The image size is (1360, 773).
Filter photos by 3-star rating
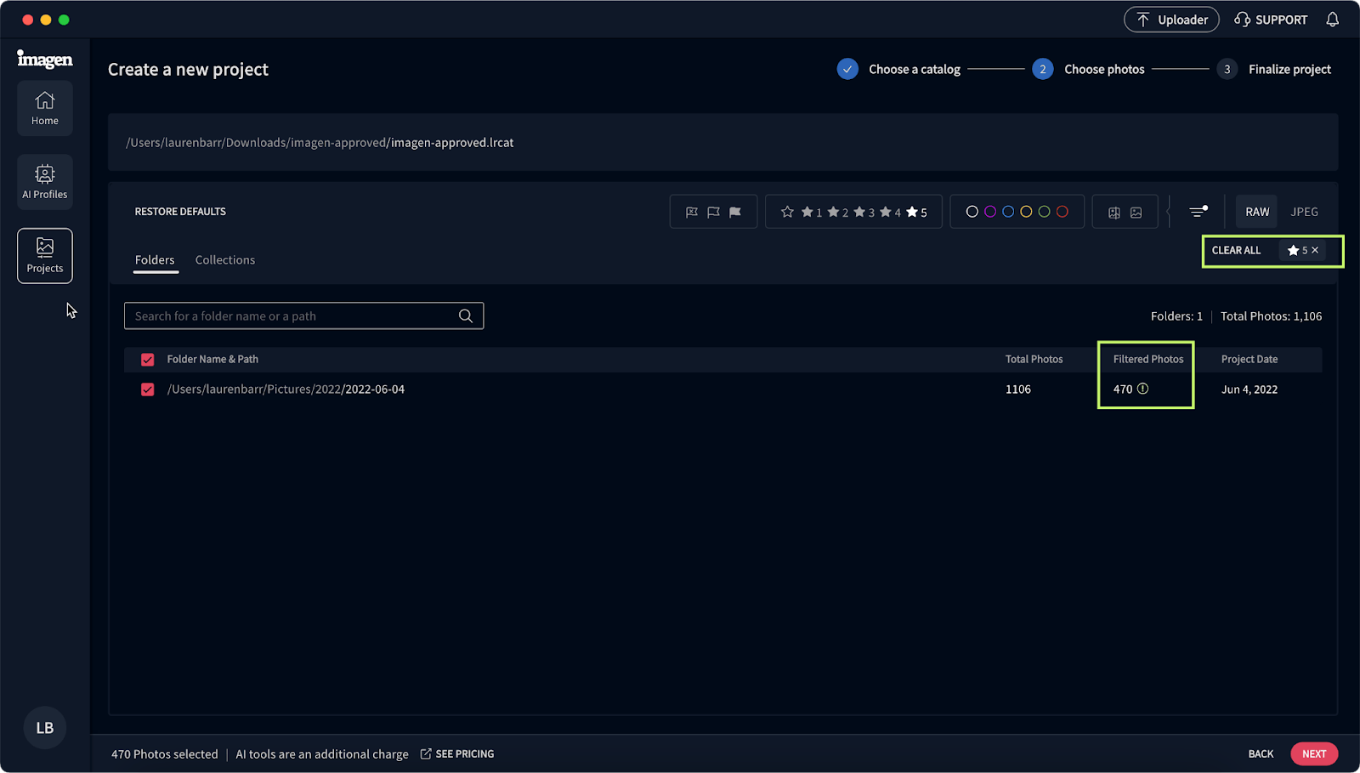[864, 212]
